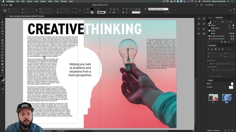236x132 pixels.
Task: Select the Scissors tool
Action: [x=3, y=52]
